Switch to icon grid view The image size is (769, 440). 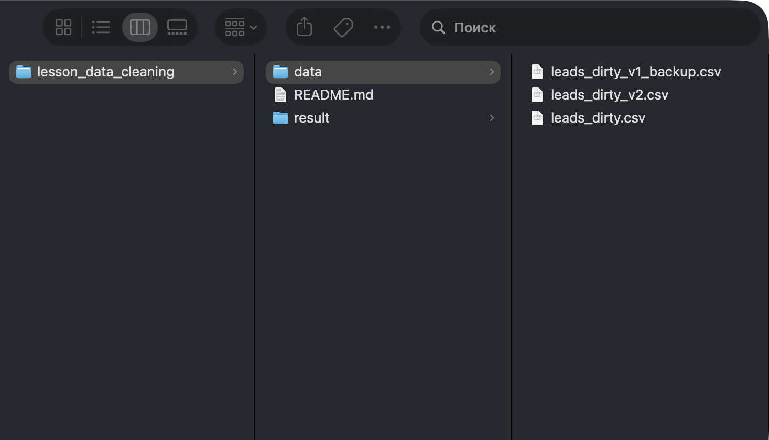[x=63, y=27]
